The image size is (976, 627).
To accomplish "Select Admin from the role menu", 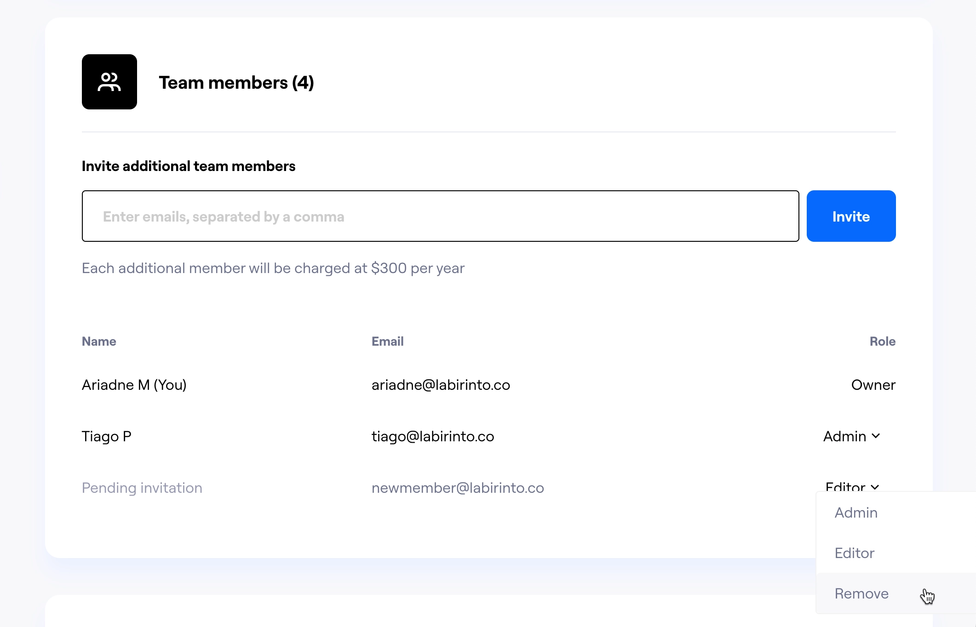I will tap(855, 513).
